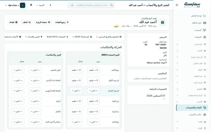Viewport: 211px width, 132px height.
Task: Click the بيمارست Bimarist logo
Action: click(192, 5)
